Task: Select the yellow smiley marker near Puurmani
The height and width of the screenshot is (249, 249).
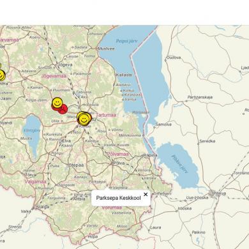Action: (x=57, y=103)
